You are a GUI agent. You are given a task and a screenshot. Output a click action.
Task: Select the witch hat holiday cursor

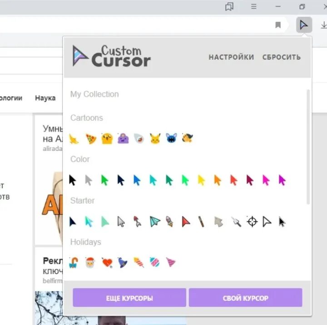point(123,263)
